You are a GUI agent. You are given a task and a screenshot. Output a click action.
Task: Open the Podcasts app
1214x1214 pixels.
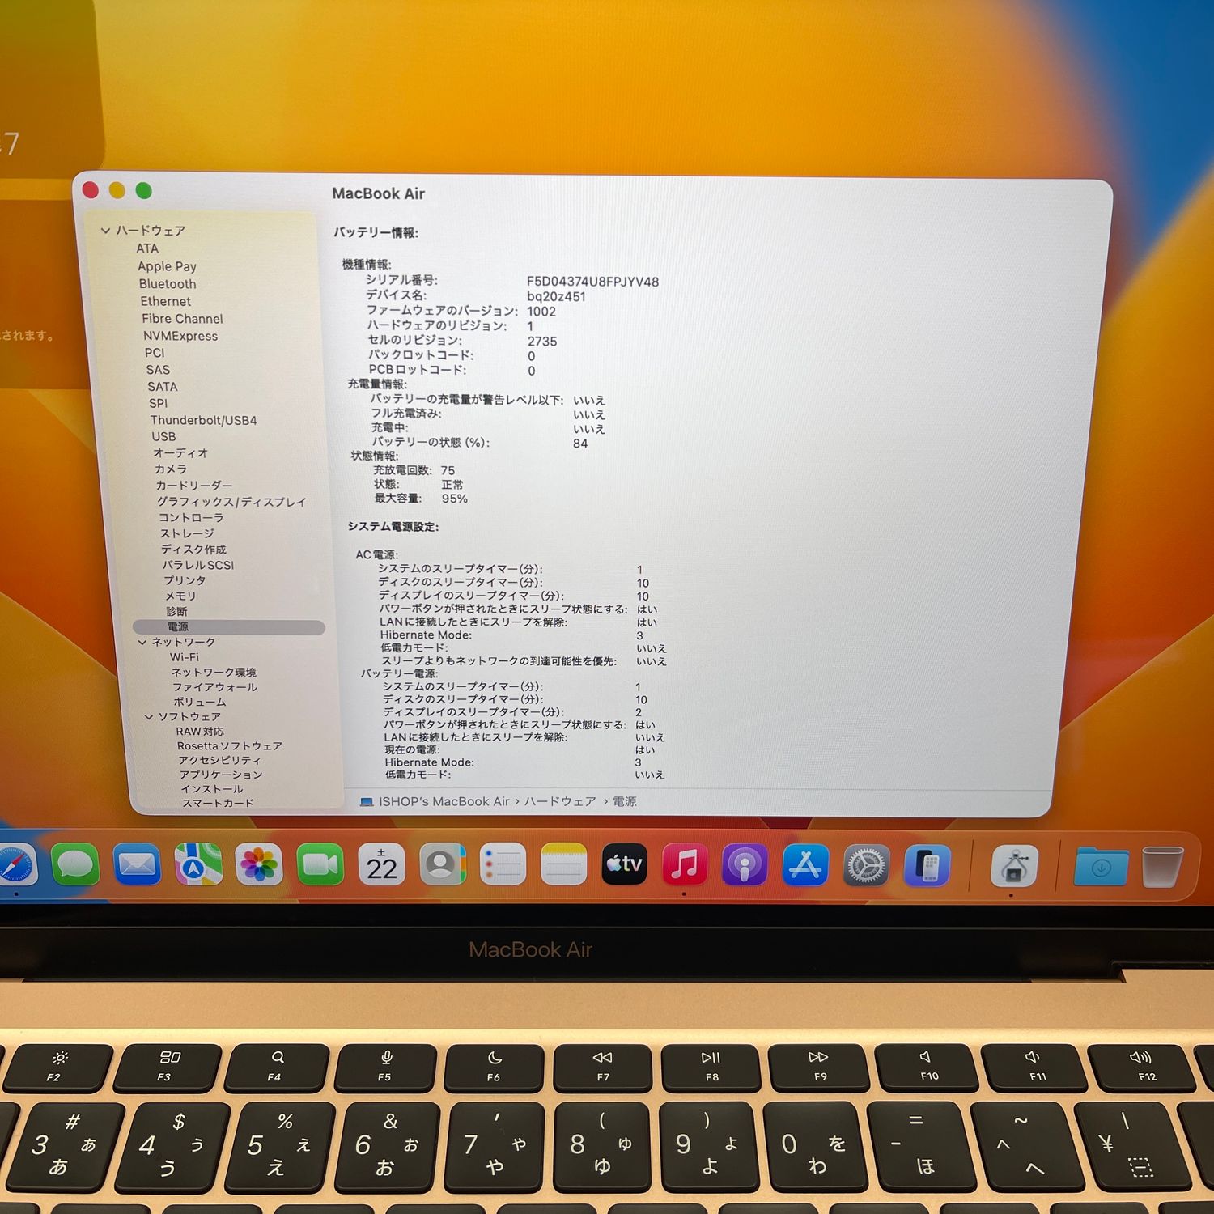pyautogui.click(x=745, y=864)
